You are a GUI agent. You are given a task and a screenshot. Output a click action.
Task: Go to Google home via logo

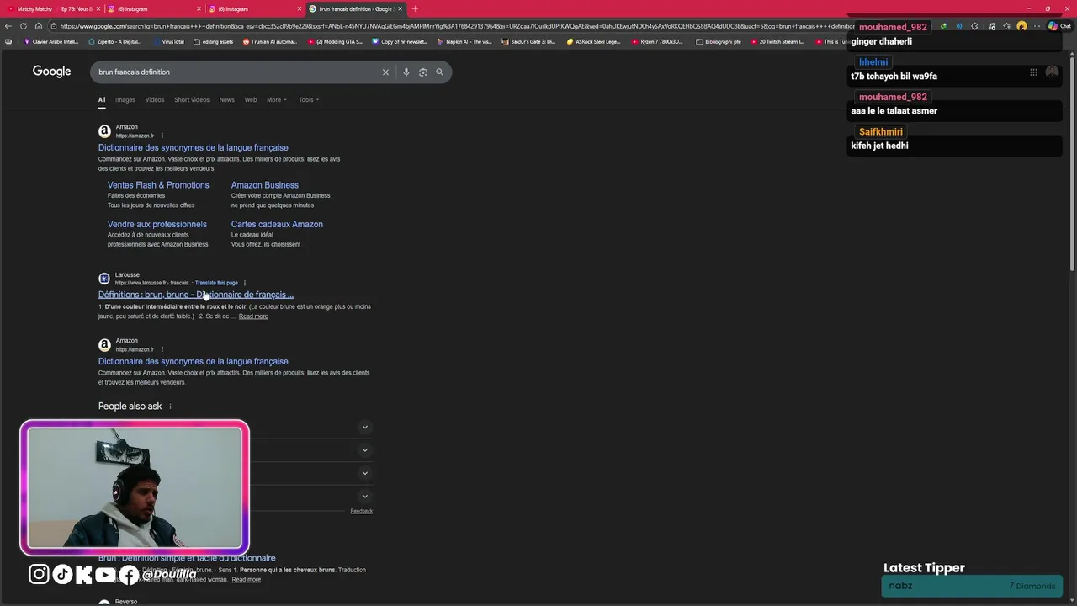pos(51,72)
